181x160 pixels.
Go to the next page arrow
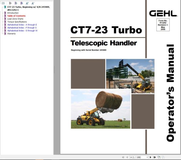coord(151,157)
